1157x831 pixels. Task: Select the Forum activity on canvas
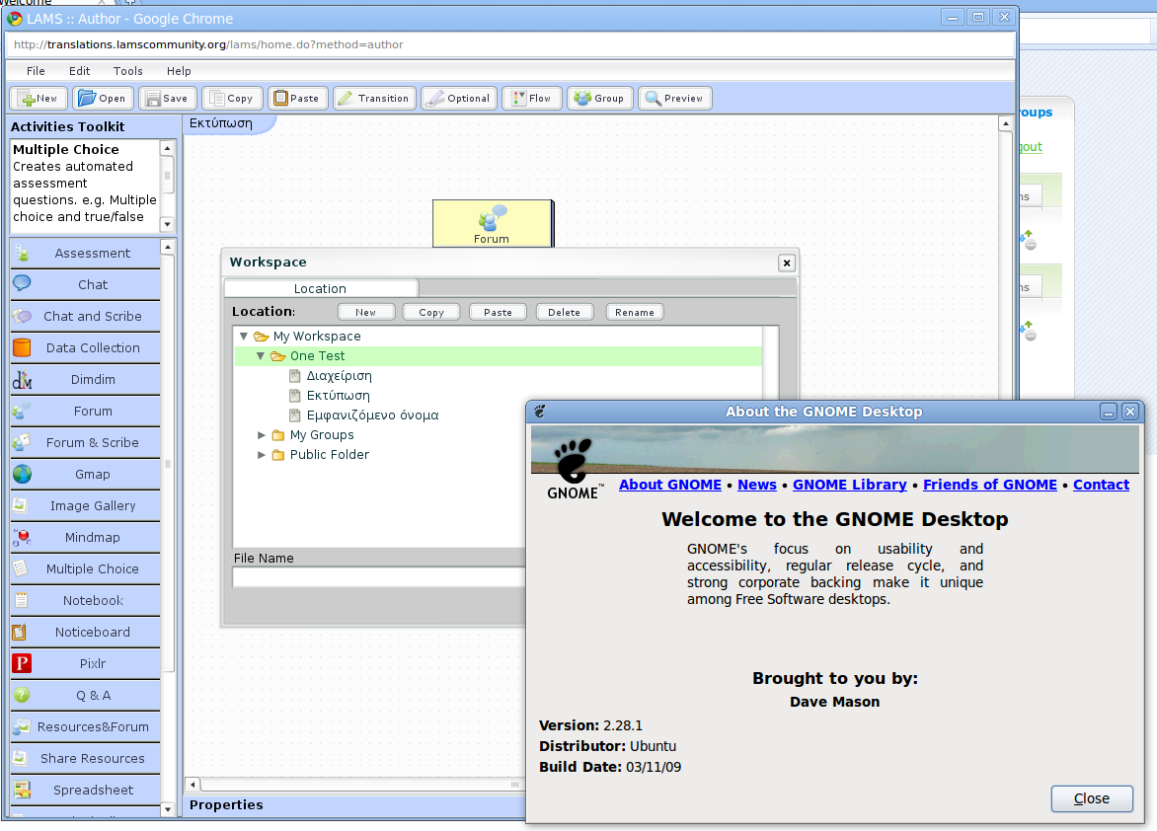pos(492,224)
